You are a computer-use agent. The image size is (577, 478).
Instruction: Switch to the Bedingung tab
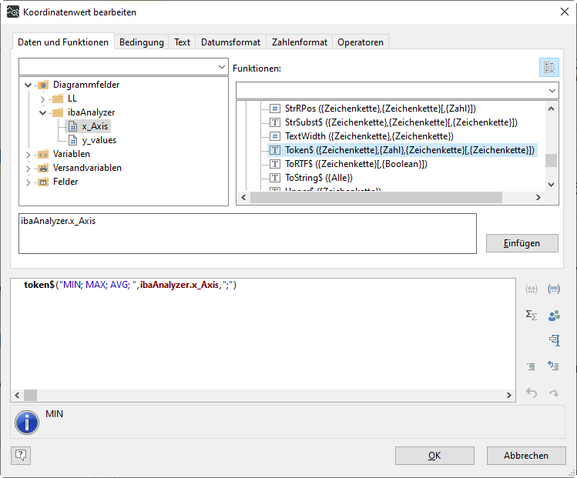coord(141,42)
